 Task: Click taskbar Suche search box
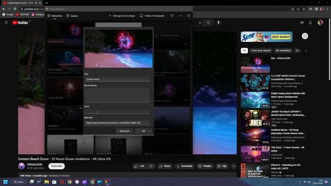[19, 182]
